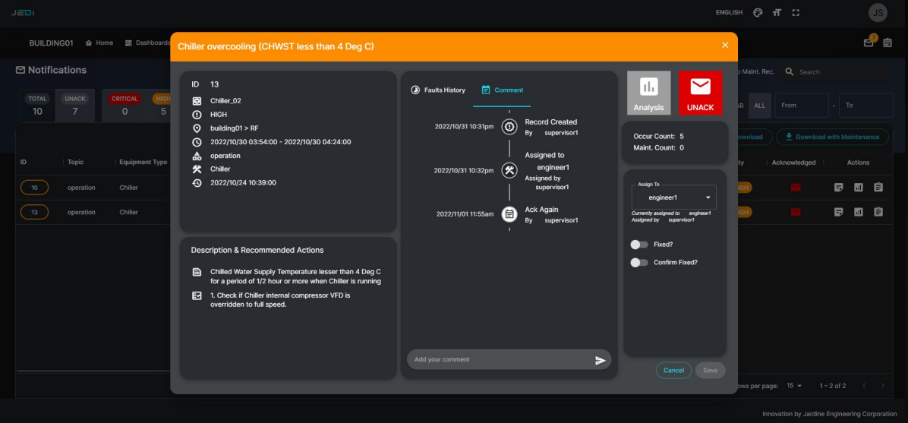This screenshot has width=908, height=423.
Task: Open the Assign To dropdown
Action: click(x=673, y=197)
